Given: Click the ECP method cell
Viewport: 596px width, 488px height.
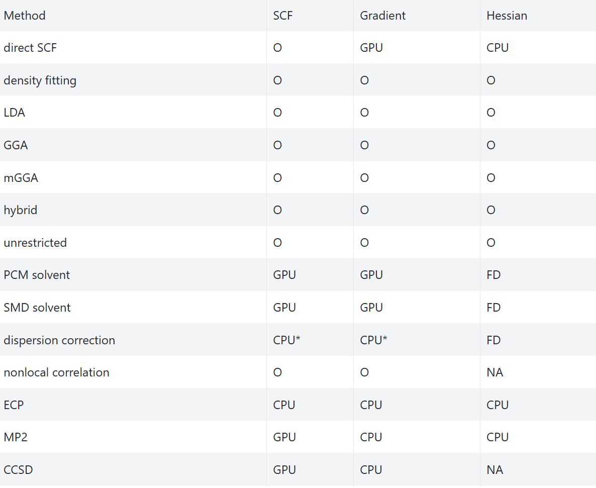Looking at the screenshot, I should tap(14, 405).
